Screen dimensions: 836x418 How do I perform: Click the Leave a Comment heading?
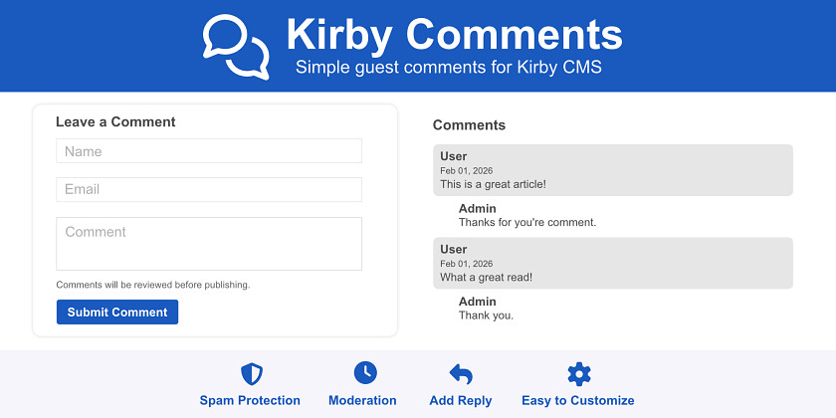[x=115, y=121]
